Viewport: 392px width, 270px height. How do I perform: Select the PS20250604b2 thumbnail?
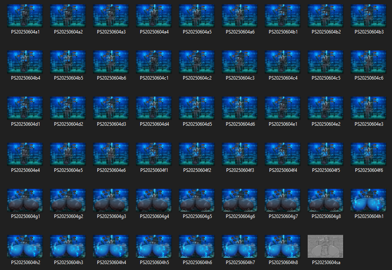click(x=325, y=15)
